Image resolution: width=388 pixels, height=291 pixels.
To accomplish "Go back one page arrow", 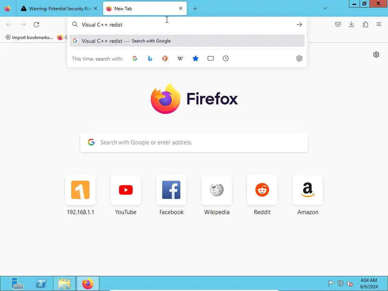I will [9, 24].
